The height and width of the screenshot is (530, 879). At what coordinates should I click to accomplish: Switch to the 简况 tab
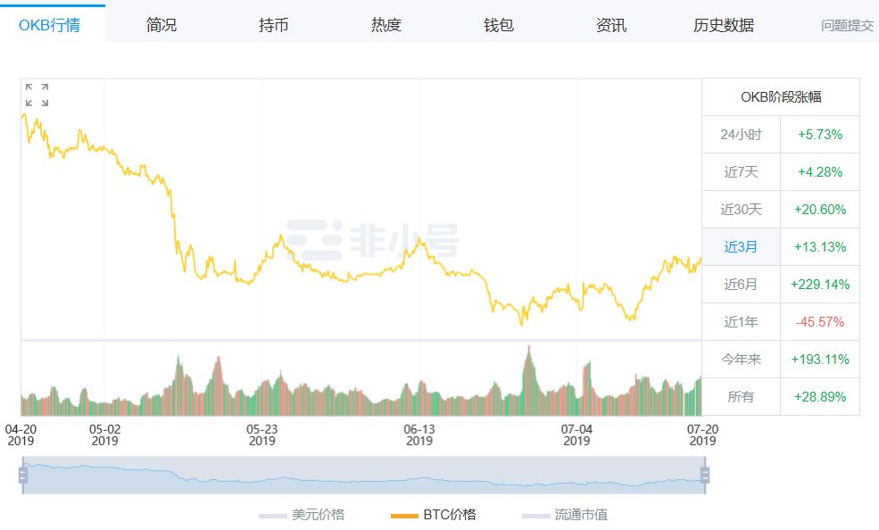162,25
